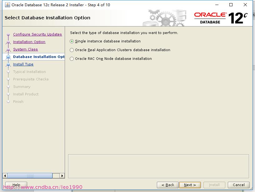Click the Database Installation Option step marker icon
Viewport: 255px width, 192px height.
[x=8, y=57]
